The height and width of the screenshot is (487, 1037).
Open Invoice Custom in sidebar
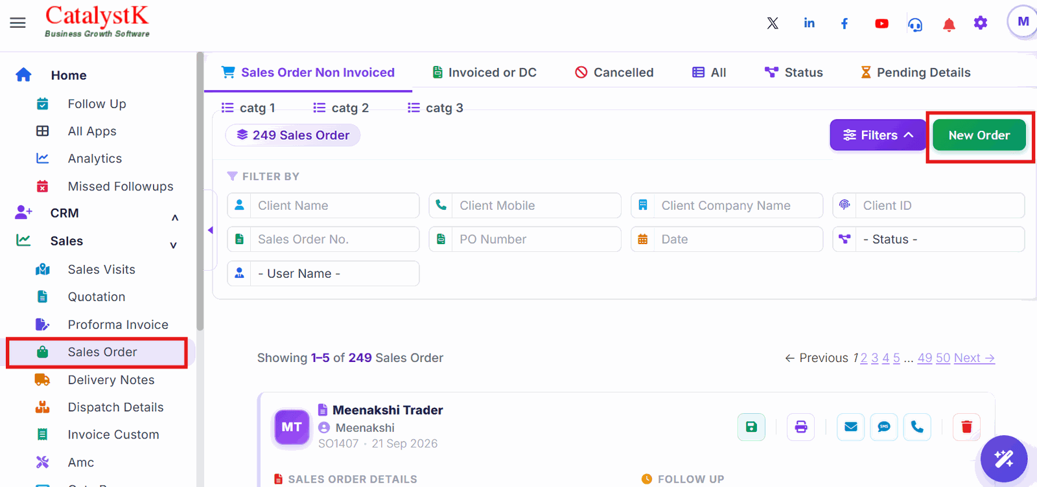[x=113, y=435]
